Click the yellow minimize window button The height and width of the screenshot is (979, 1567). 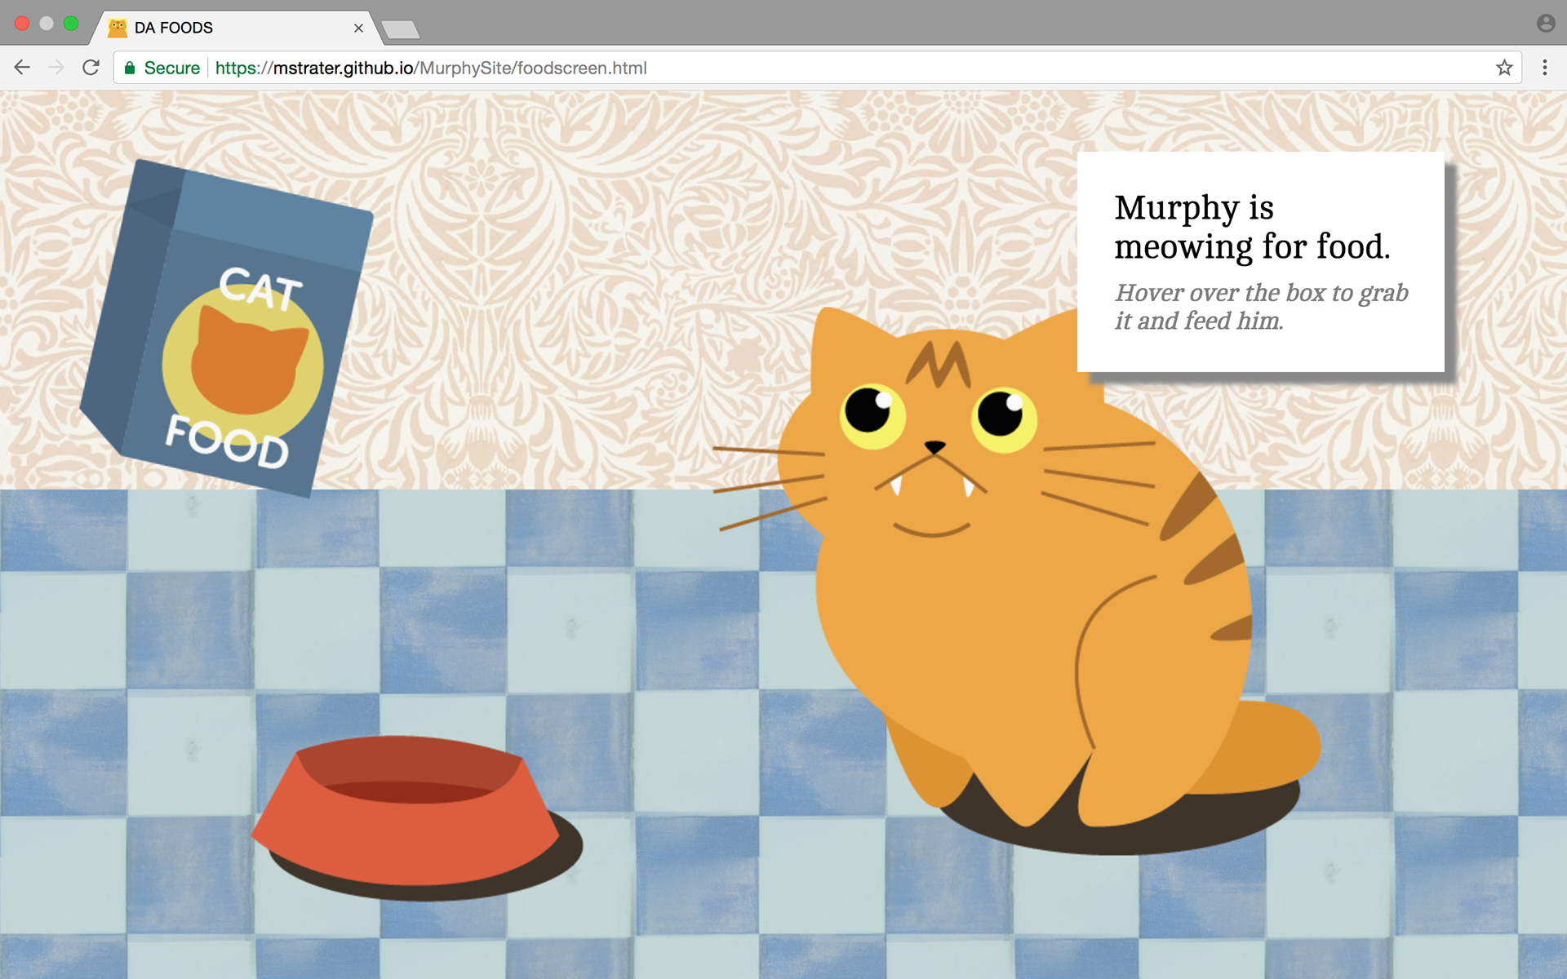click(x=47, y=24)
